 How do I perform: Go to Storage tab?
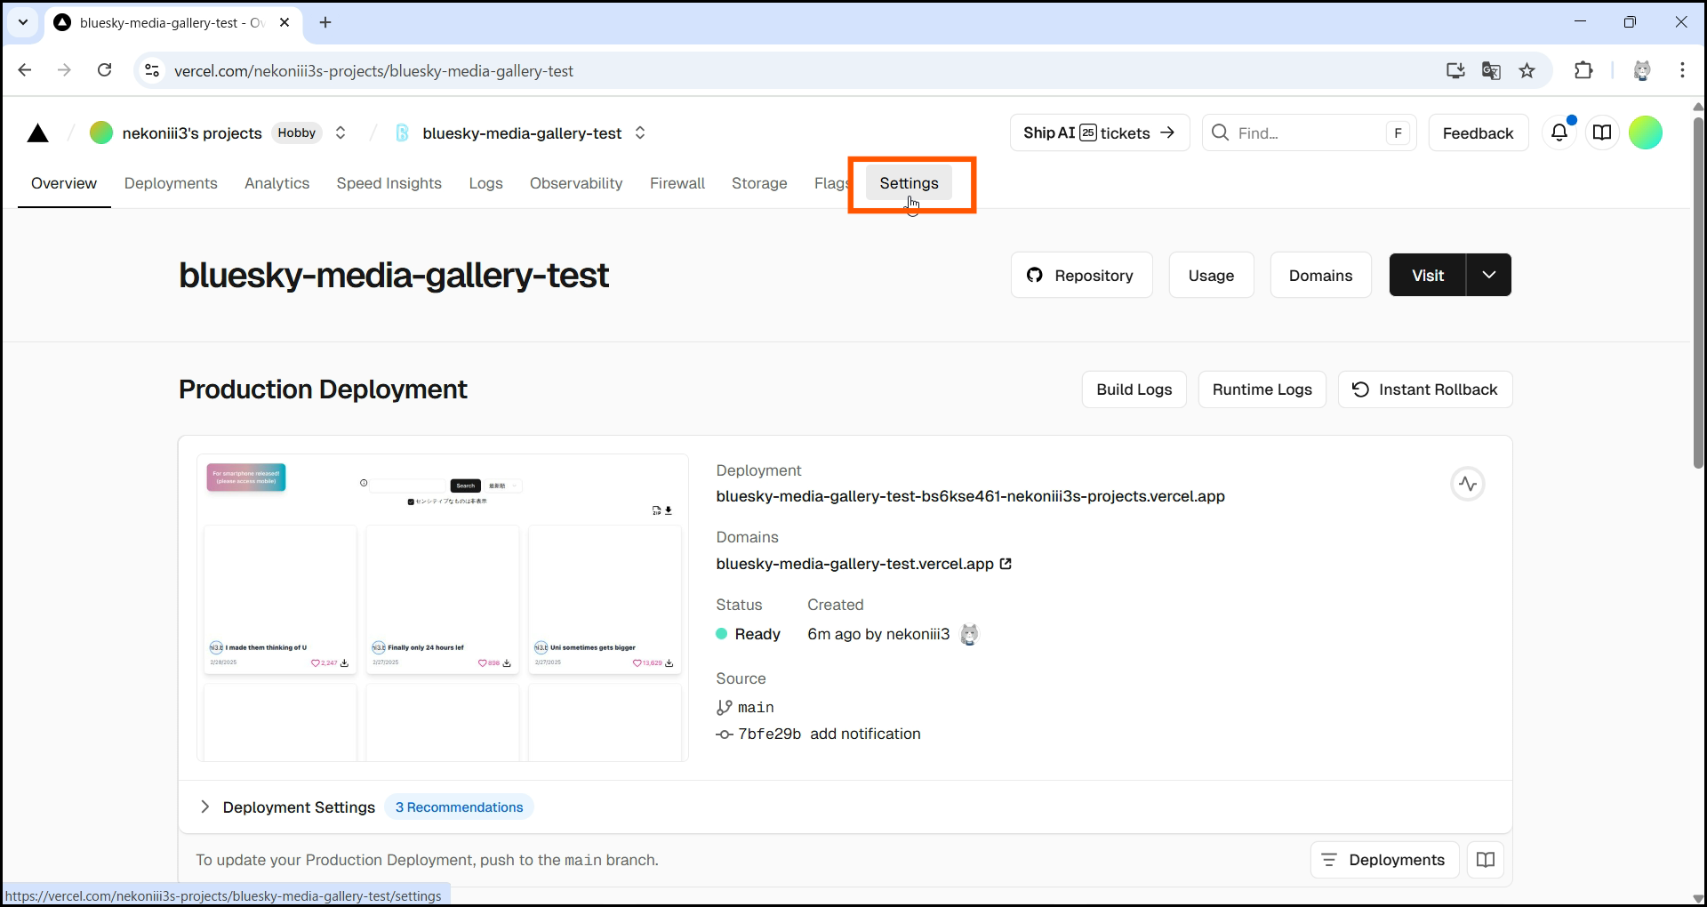click(759, 183)
